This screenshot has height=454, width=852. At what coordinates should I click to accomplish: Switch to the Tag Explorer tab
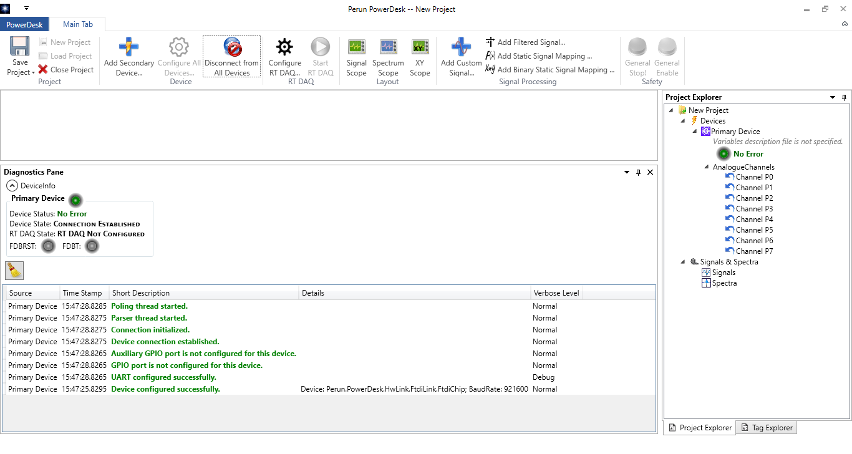(x=767, y=428)
